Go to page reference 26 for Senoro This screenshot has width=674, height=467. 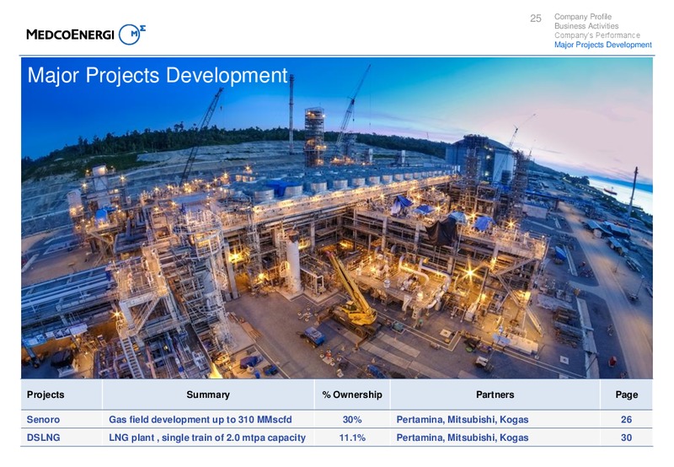(626, 419)
